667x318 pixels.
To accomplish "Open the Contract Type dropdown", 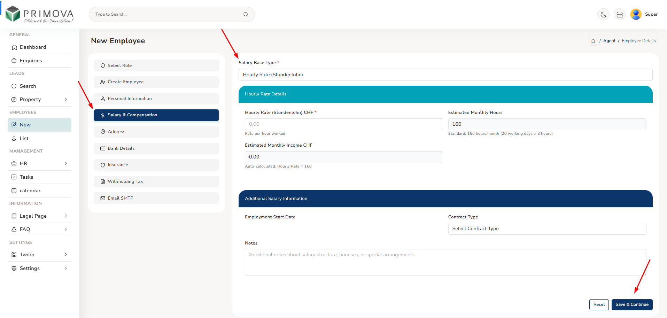I will [547, 229].
